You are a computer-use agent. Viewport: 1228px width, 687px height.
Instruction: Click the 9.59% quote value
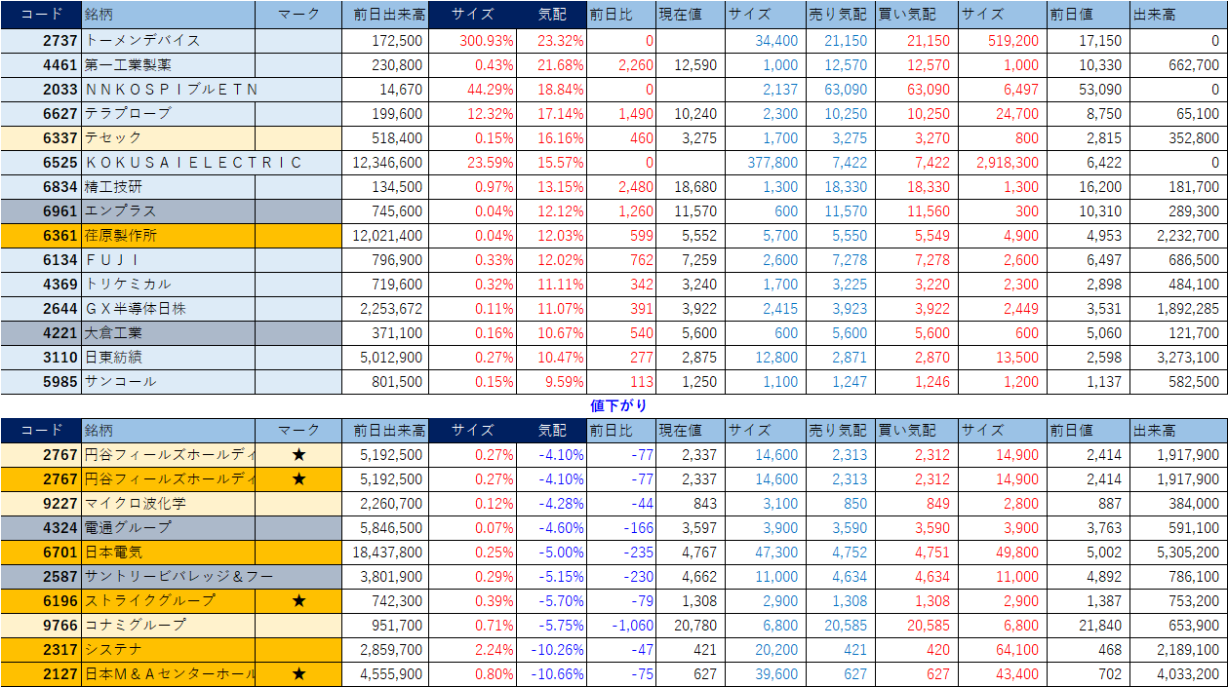[x=564, y=382]
